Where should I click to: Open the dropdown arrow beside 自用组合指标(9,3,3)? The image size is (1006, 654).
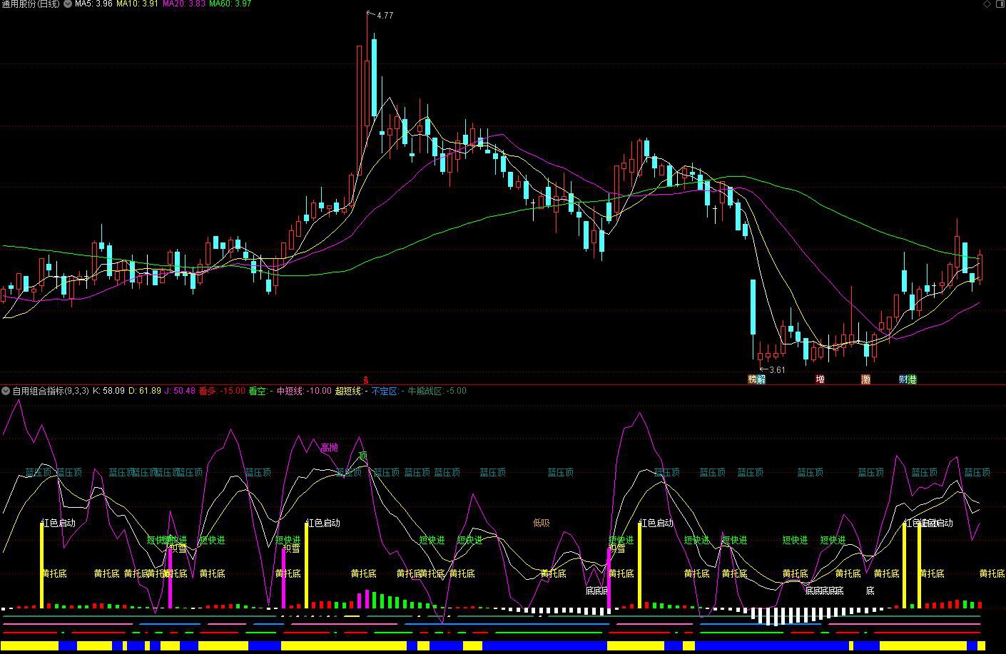coord(6,391)
